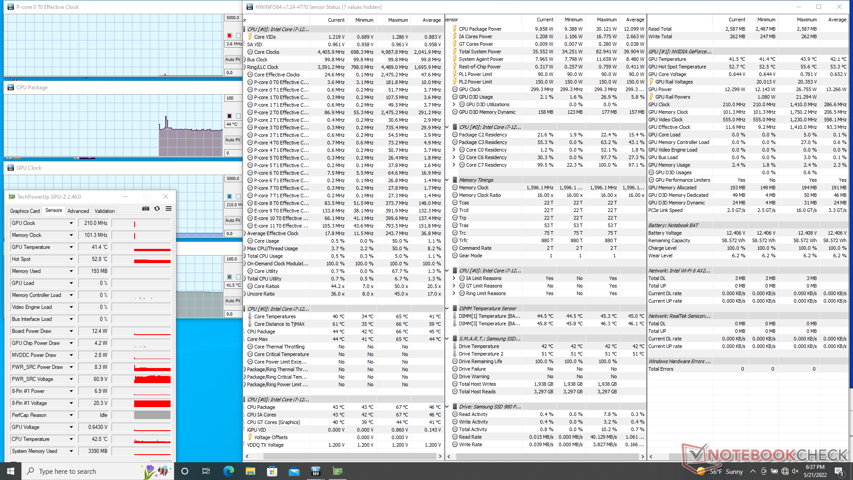The height and width of the screenshot is (480, 853).
Task: Click the Task View taskbar icon
Action: point(206,471)
